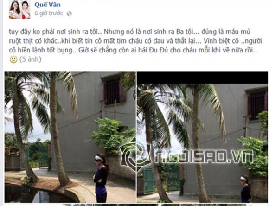269x206 pixels.
Task: Open the left photo of the palm trees
Action: tap(70, 137)
